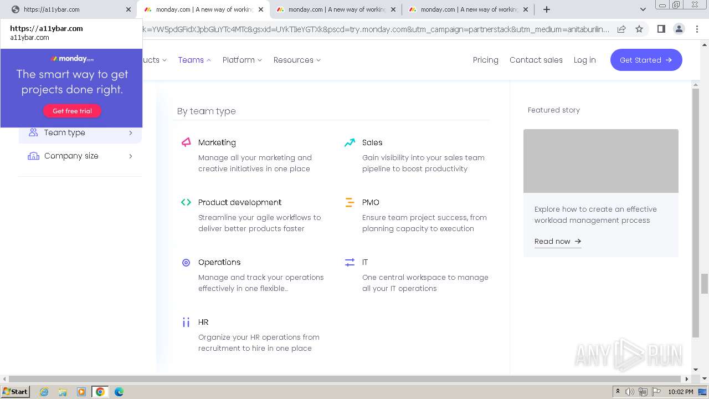This screenshot has width=709, height=399.
Task: Click the volume icon in system tray
Action: pos(630,392)
